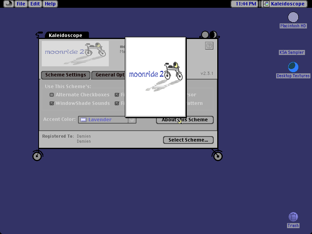Select the KSA Sampler desktop label

[x=292, y=52]
